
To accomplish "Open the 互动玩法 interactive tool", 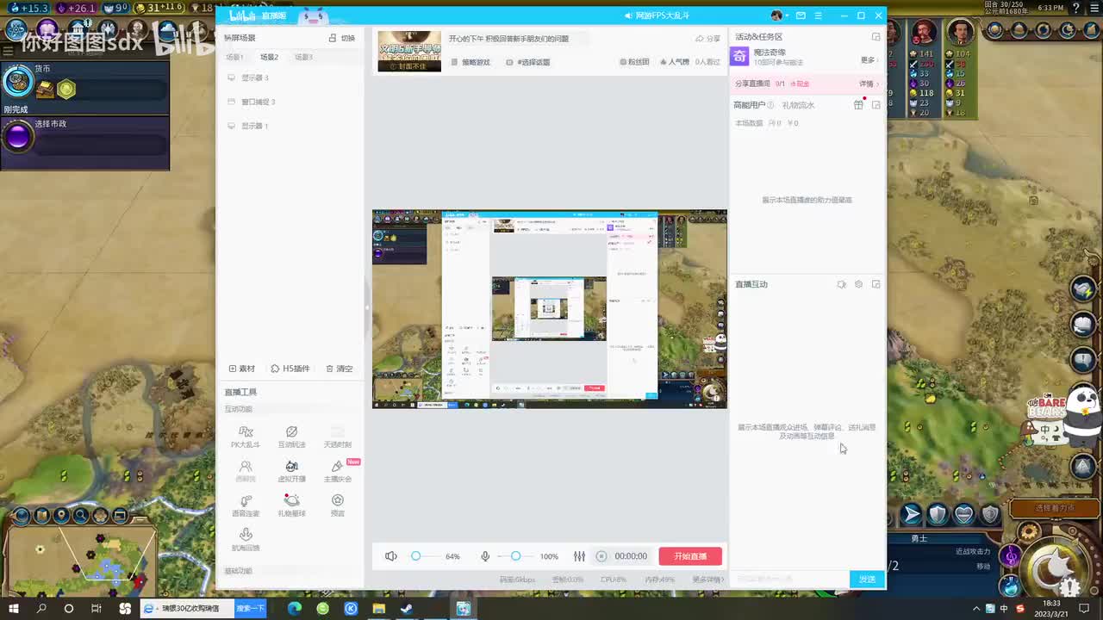I will click(291, 437).
